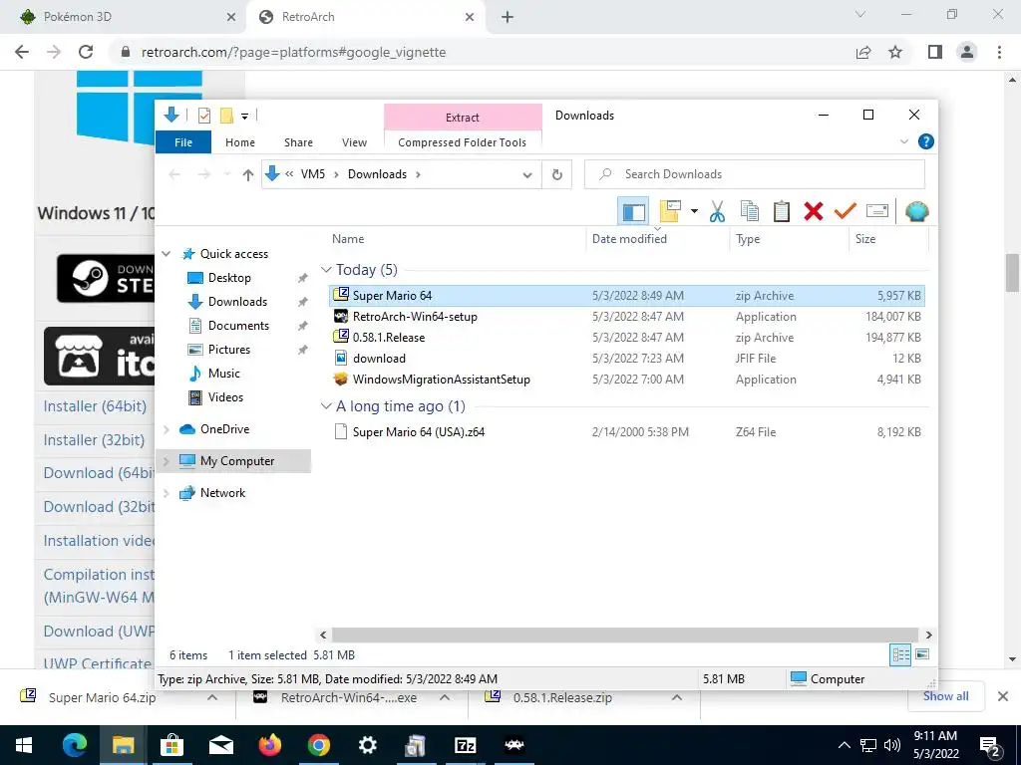This screenshot has height=765, width=1021.
Task: Open Firefox from the taskbar
Action: 269,745
